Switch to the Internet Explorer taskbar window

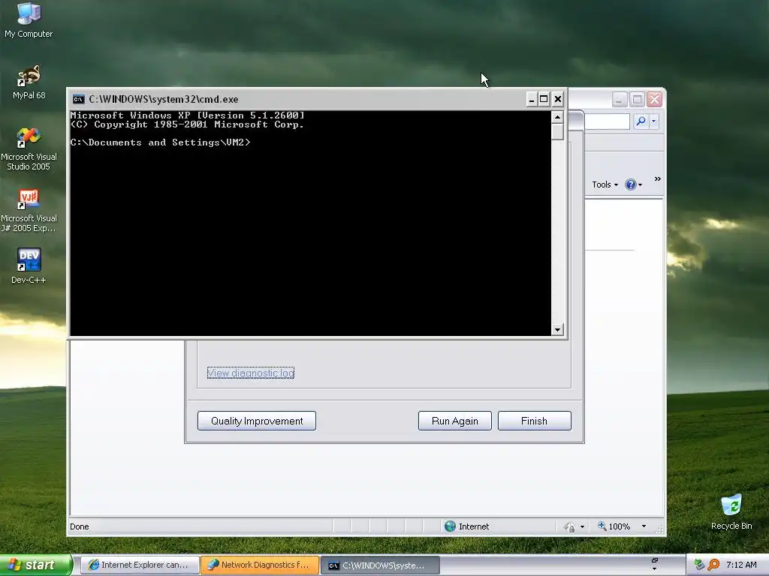coord(139,565)
